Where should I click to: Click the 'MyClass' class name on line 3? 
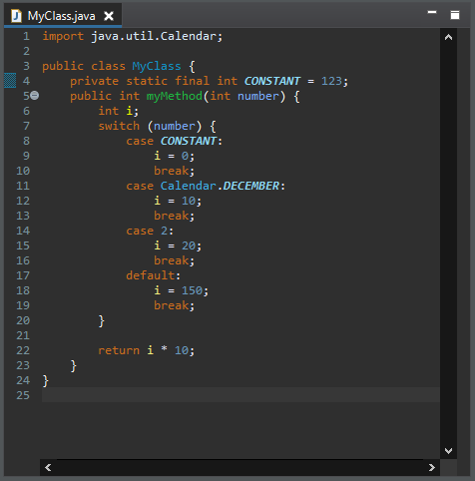point(157,66)
